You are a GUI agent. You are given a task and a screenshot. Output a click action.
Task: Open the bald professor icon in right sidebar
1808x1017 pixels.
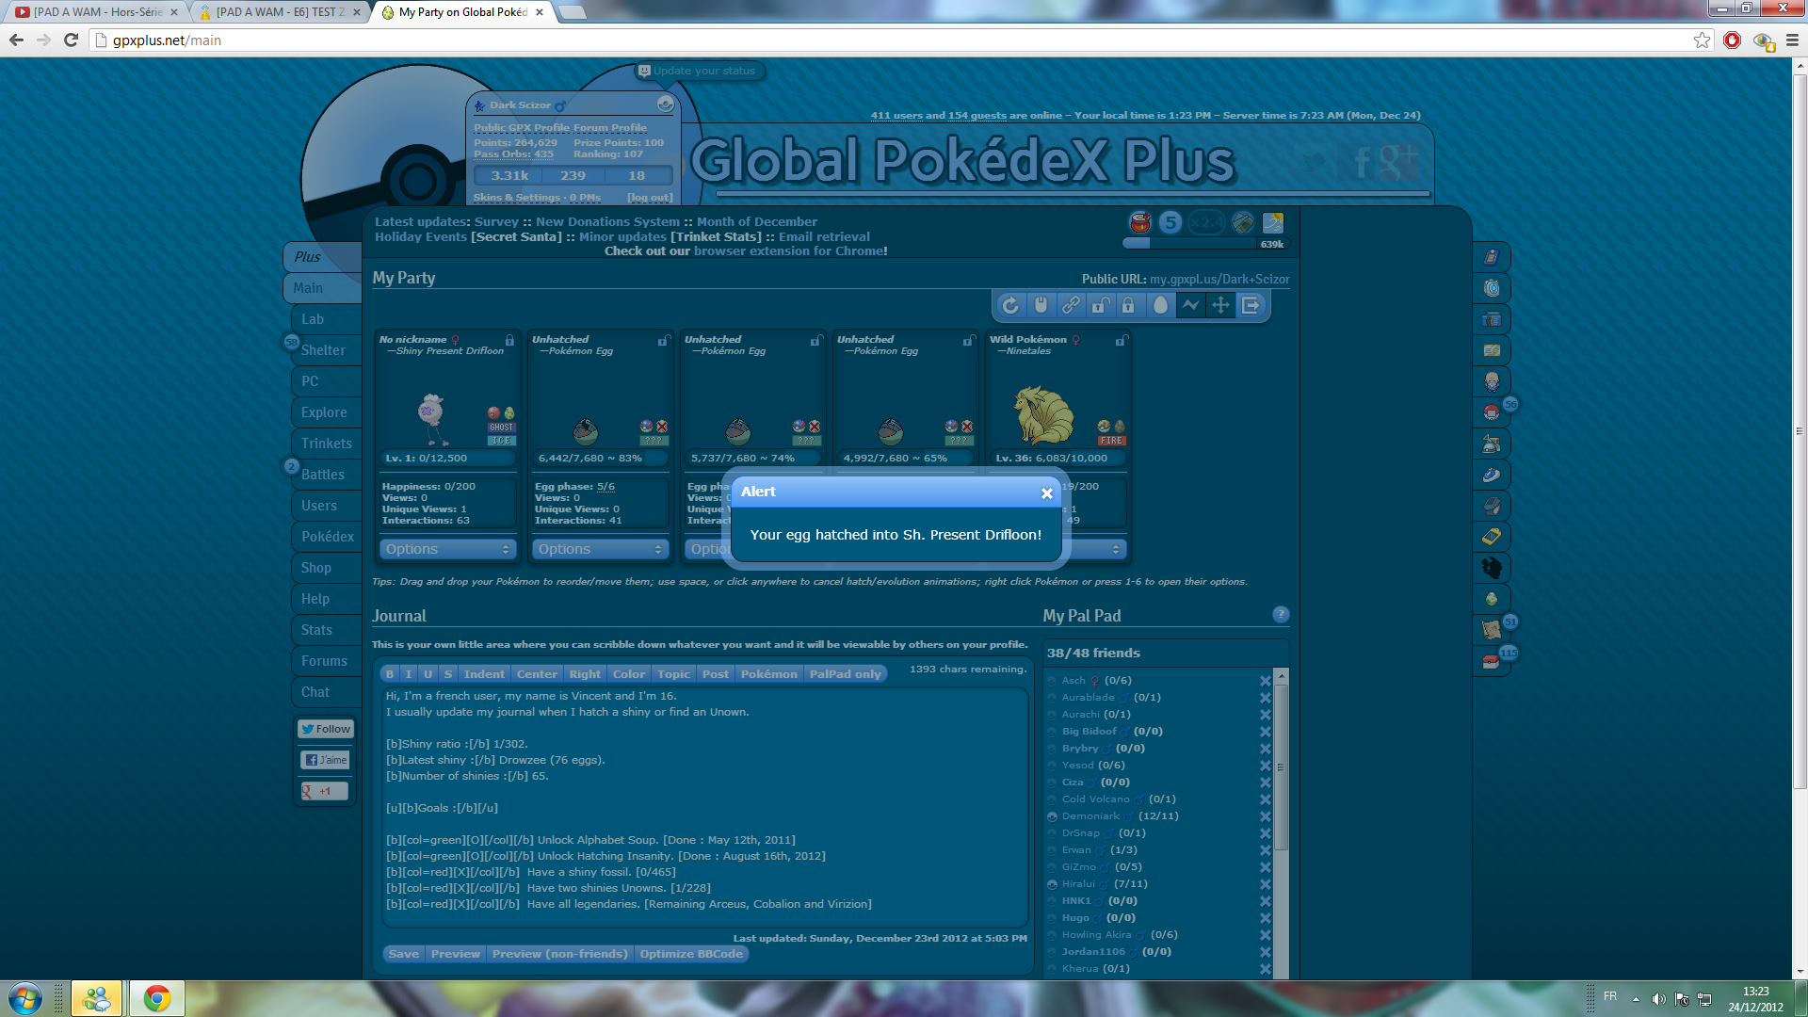pos(1492,381)
